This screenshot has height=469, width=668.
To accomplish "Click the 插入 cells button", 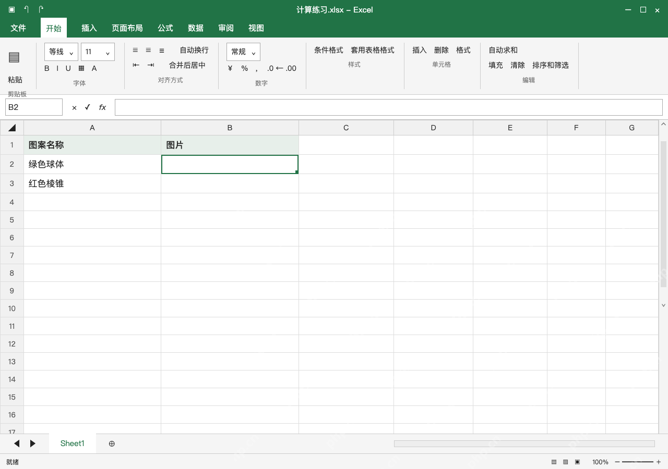I will pos(420,50).
